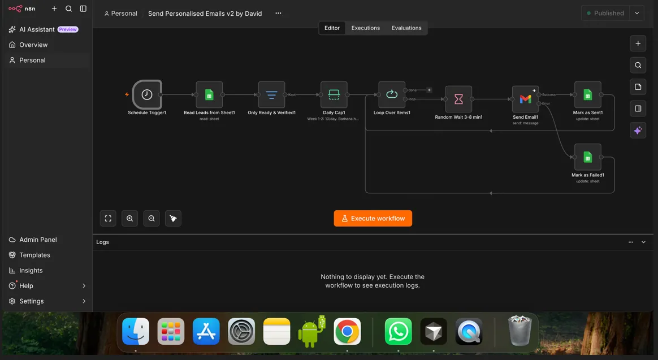Open Logs panel three-dot options
Viewport: 658px width, 360px height.
point(631,242)
